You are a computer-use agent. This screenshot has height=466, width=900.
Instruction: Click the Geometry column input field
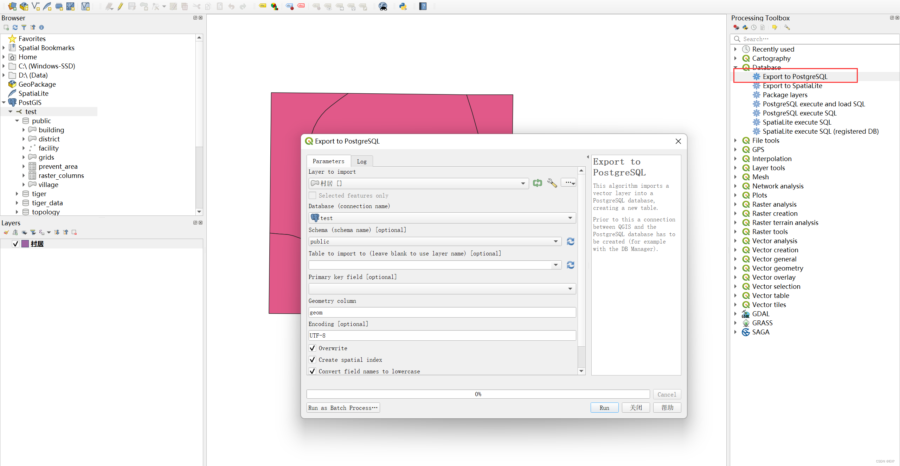coord(442,312)
